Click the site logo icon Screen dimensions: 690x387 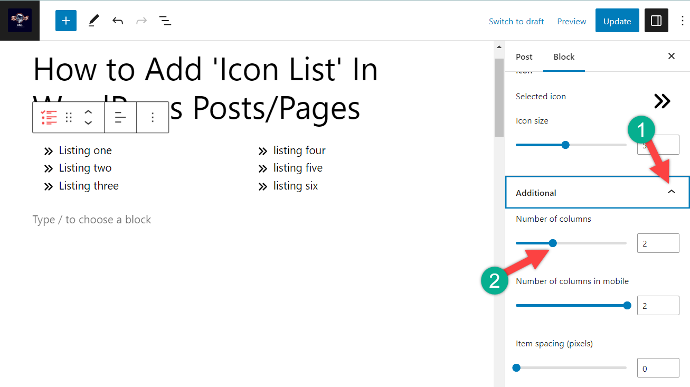click(x=20, y=21)
